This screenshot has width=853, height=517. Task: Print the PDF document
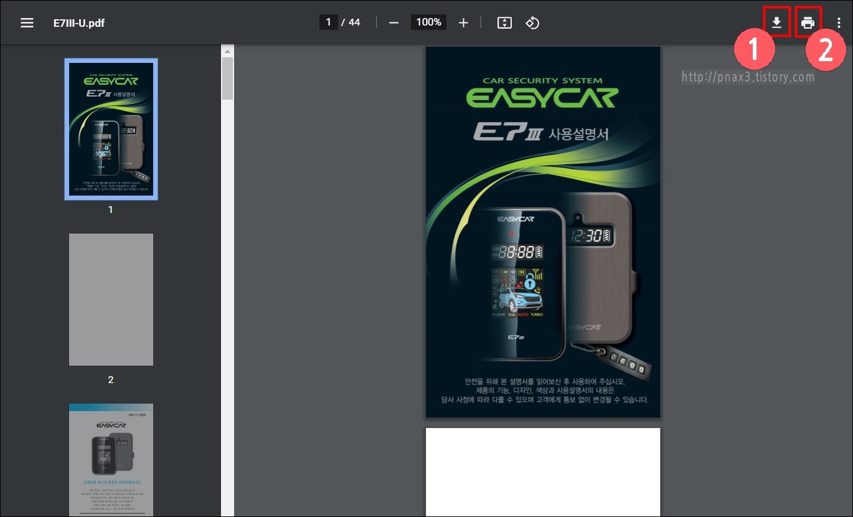(x=808, y=23)
